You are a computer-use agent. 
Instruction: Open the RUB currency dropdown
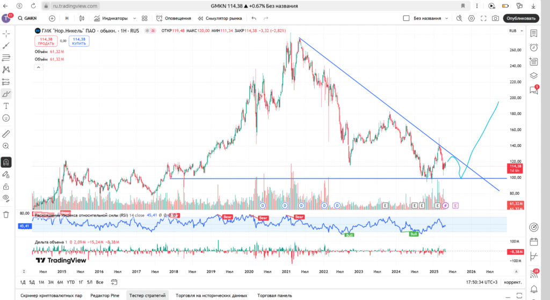[x=516, y=31]
